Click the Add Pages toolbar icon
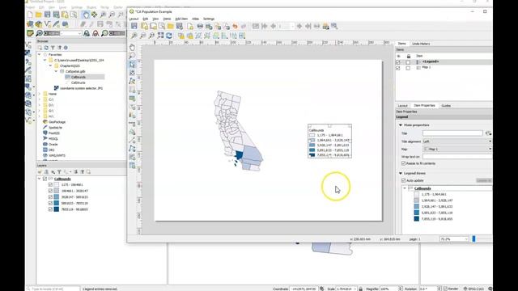This screenshot has height=291, width=518. 190,26
